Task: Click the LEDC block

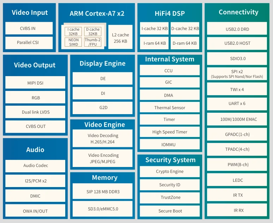Action: click(237, 180)
